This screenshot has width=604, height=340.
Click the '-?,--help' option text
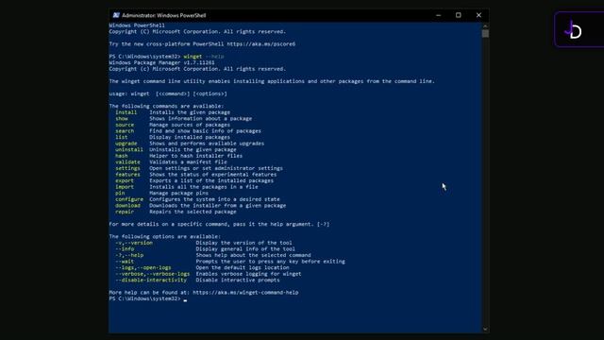[129, 255]
